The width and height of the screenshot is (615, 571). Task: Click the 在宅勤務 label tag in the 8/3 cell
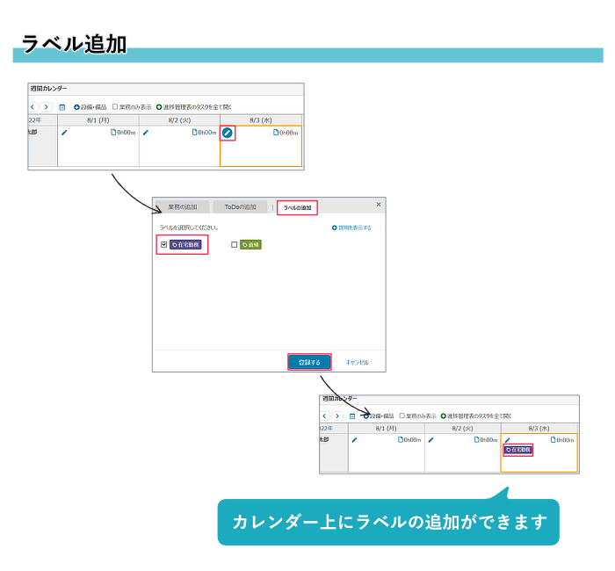518,450
